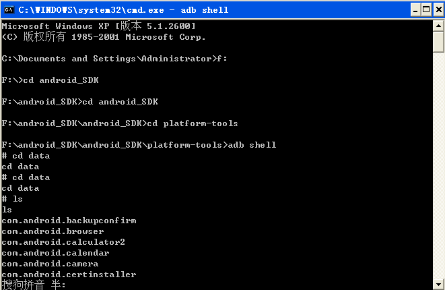This screenshot has height=290, width=445.
Task: Click the empty scrollbar track below thumb
Action: click(438, 165)
